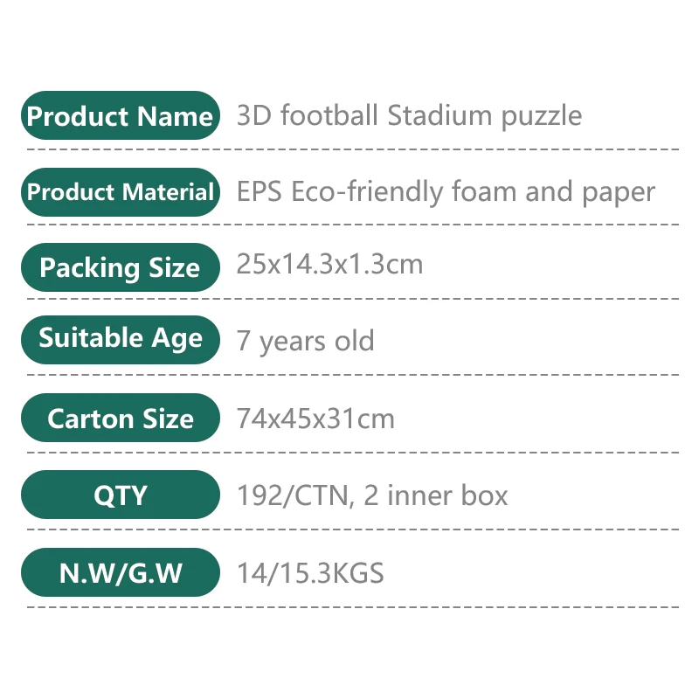Click the Product Material green label
This screenshot has height=699, width=699.
point(121,192)
